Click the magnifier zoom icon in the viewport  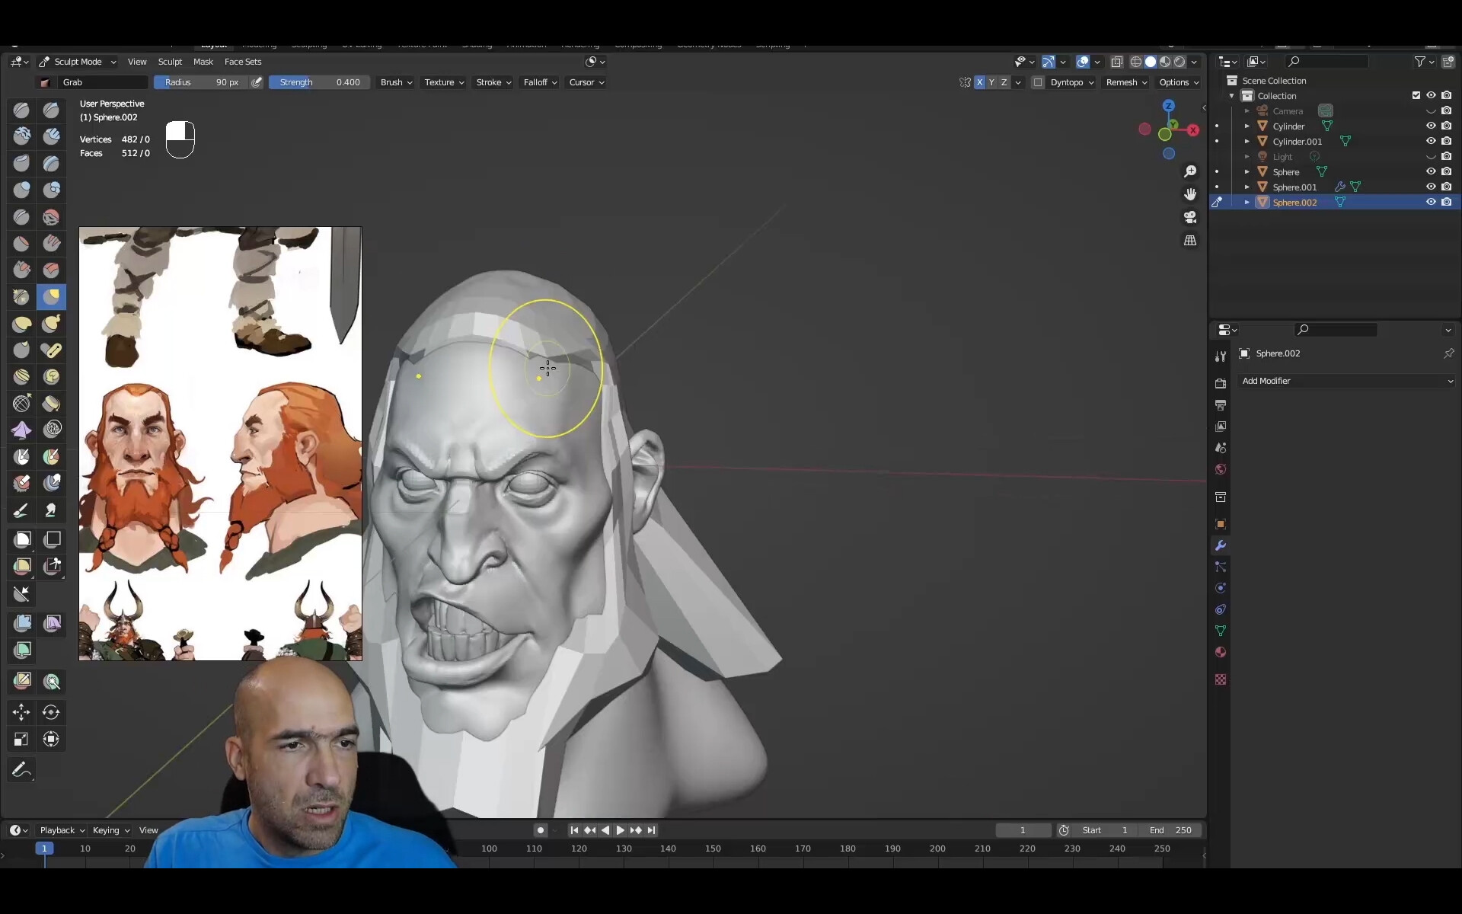[1190, 171]
